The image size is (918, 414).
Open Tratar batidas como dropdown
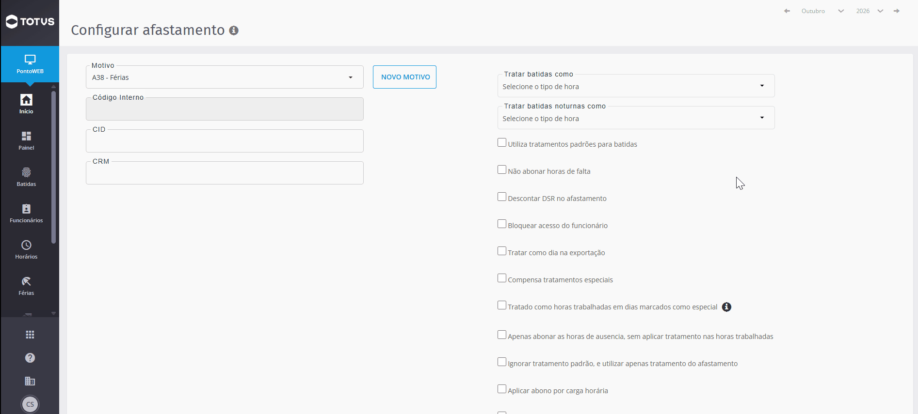coord(636,86)
